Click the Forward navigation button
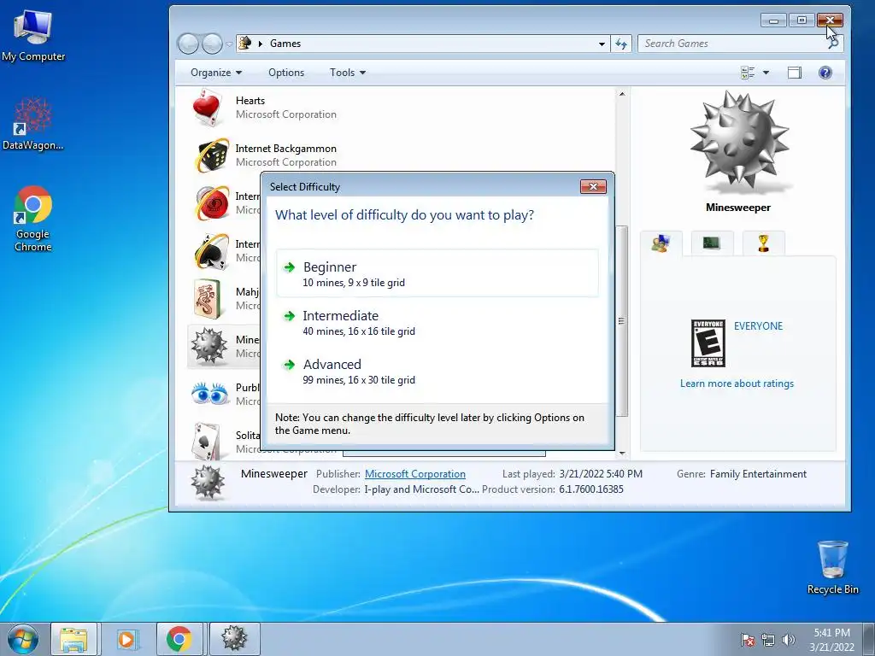This screenshot has width=875, height=656. [x=212, y=44]
